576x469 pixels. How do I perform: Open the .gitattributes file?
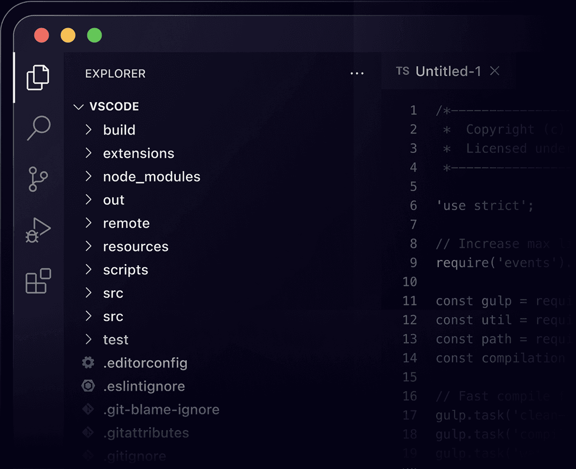click(146, 433)
